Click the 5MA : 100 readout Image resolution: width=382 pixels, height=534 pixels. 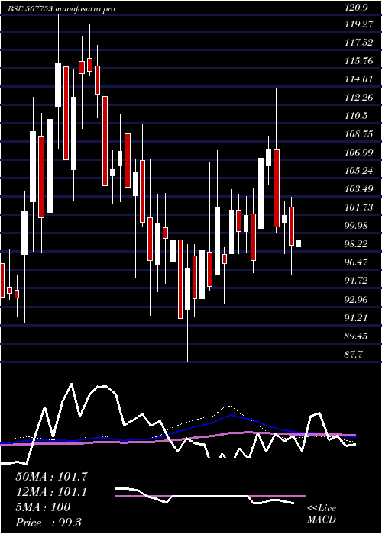coord(44,507)
